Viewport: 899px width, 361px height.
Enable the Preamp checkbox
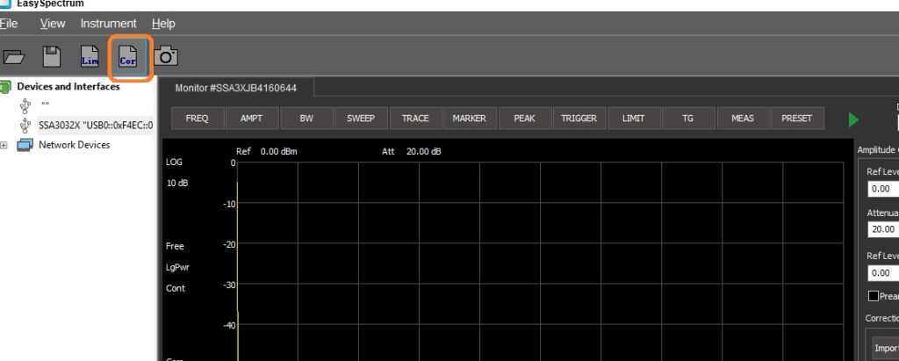tap(873, 296)
